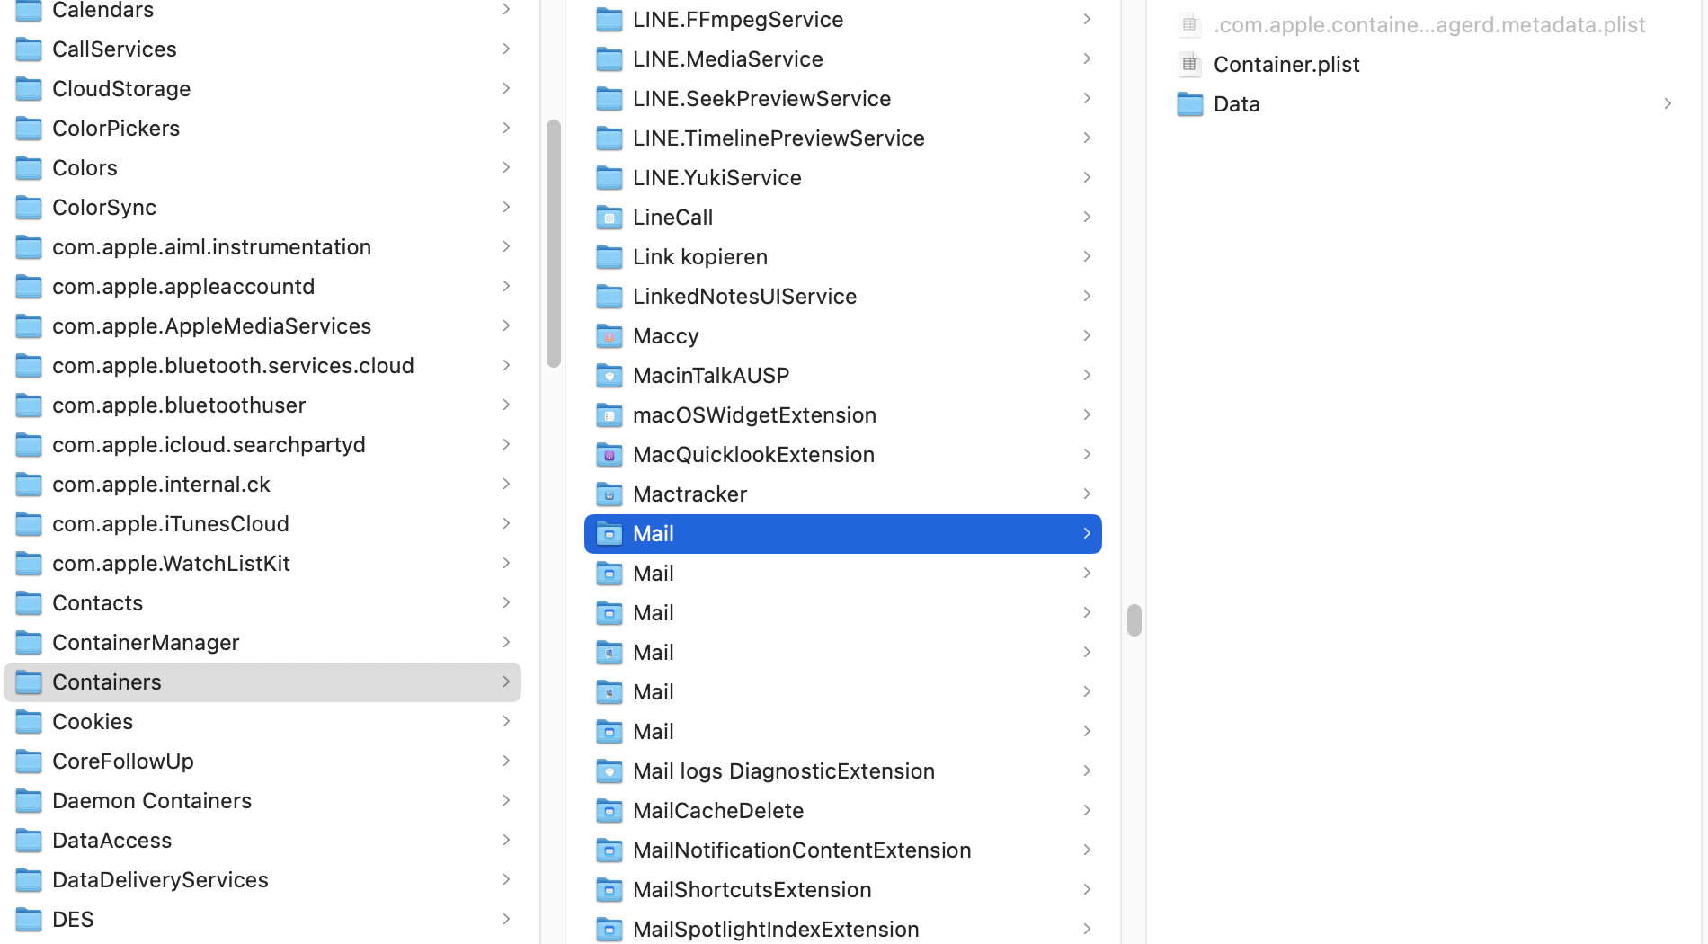Click the ColorPickers folder icon
Viewport: 1708px width, 944px height.
click(29, 129)
